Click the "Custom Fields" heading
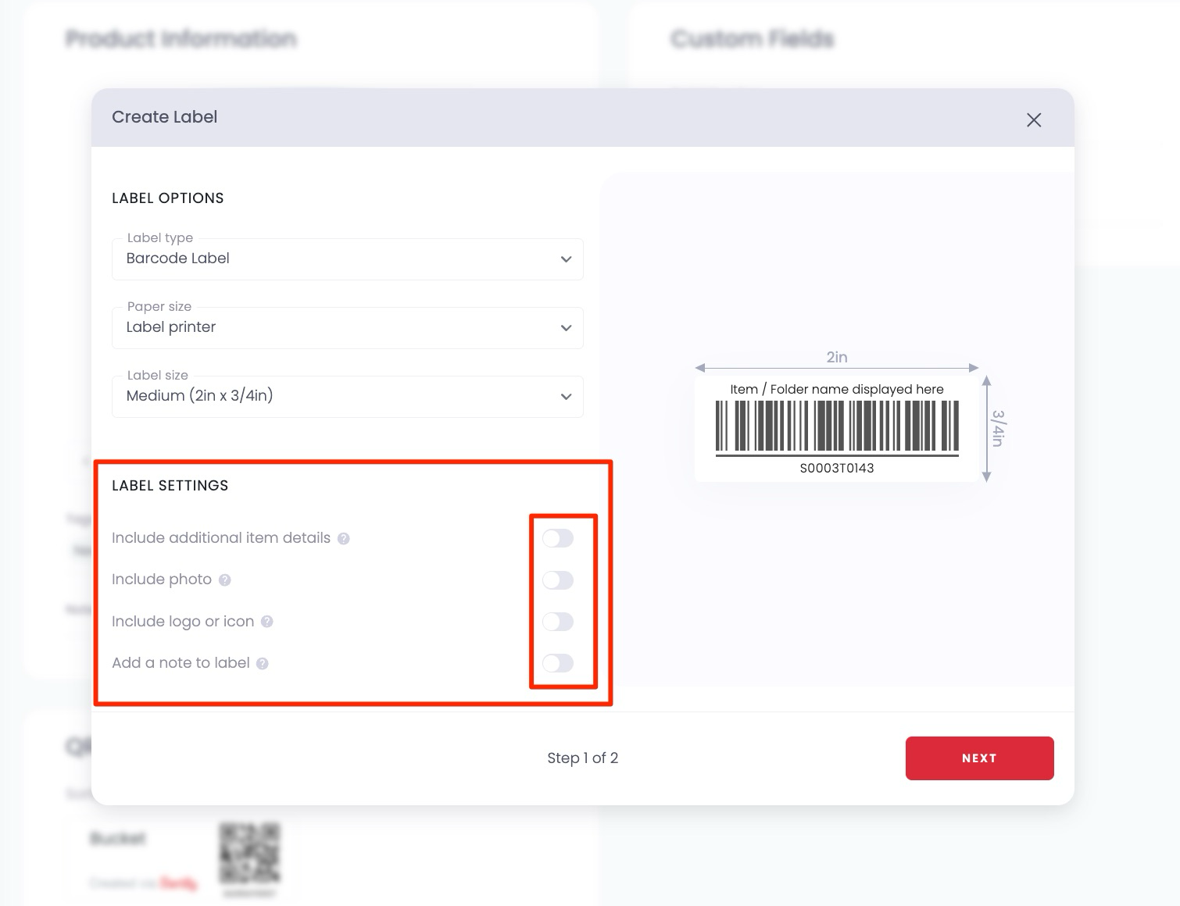Viewport: 1180px width, 906px height. pyautogui.click(x=751, y=38)
